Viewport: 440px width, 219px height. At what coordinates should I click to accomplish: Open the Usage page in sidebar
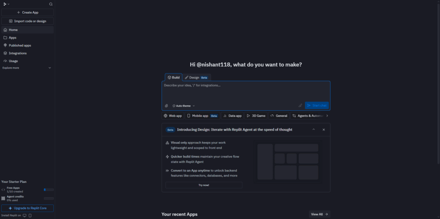tap(13, 61)
